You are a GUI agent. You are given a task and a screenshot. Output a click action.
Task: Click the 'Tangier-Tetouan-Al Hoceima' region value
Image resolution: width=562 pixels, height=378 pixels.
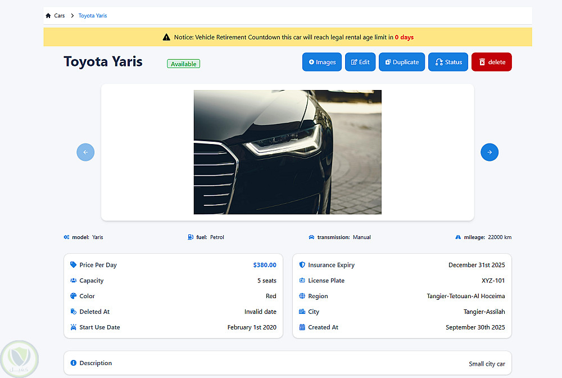(466, 296)
